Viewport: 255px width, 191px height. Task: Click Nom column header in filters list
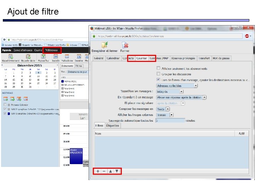pyautogui.click(x=165, y=133)
